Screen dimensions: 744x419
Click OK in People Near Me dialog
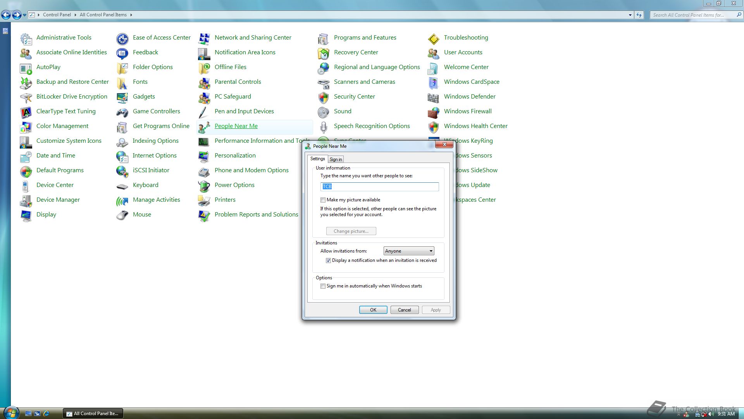point(373,310)
